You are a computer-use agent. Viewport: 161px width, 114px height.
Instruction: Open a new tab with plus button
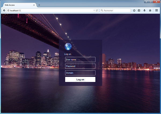(39, 5)
